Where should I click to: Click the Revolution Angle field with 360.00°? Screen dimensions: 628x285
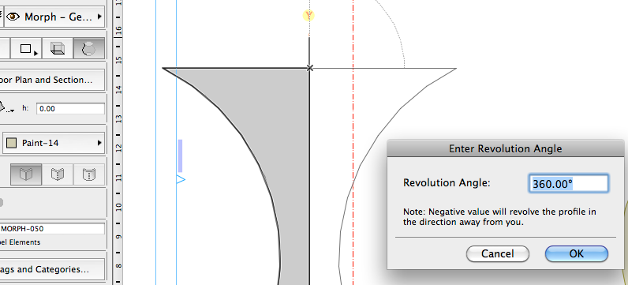(x=568, y=184)
